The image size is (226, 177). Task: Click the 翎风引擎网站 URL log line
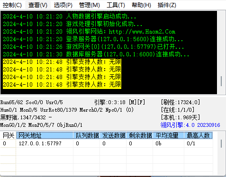click(x=89, y=32)
